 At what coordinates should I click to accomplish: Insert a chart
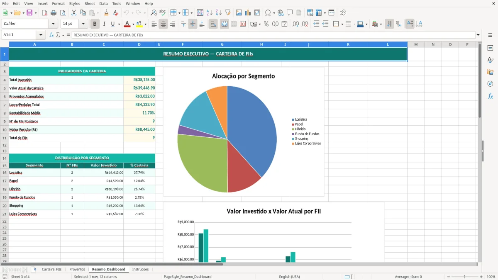pyautogui.click(x=248, y=13)
